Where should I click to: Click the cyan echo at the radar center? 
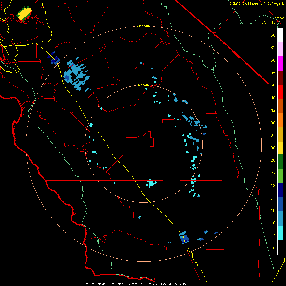click(x=151, y=183)
